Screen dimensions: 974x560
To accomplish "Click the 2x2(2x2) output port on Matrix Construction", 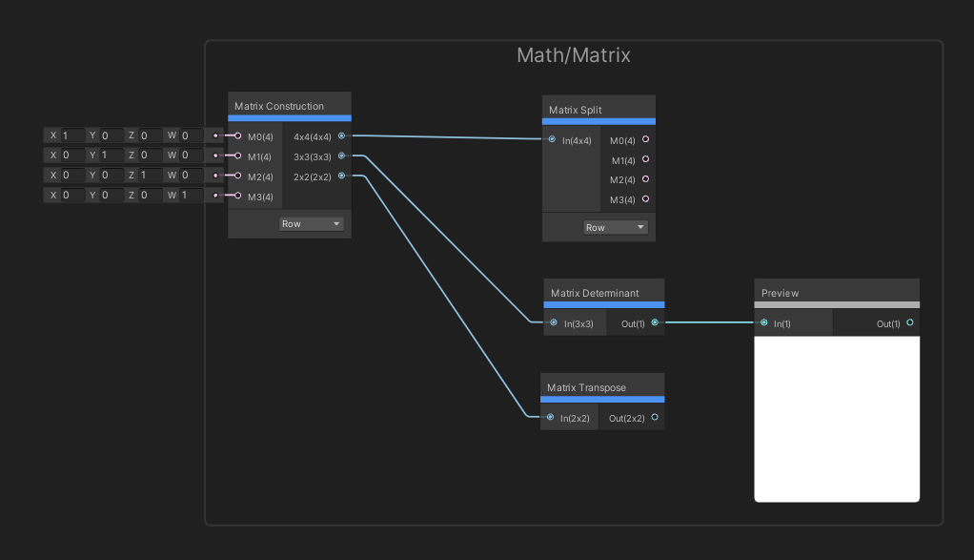I will click(x=342, y=176).
